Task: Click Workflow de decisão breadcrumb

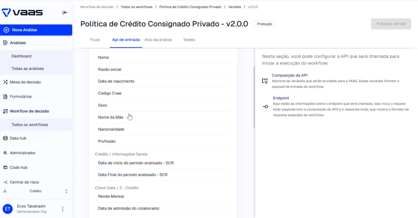Action: pyautogui.click(x=97, y=7)
